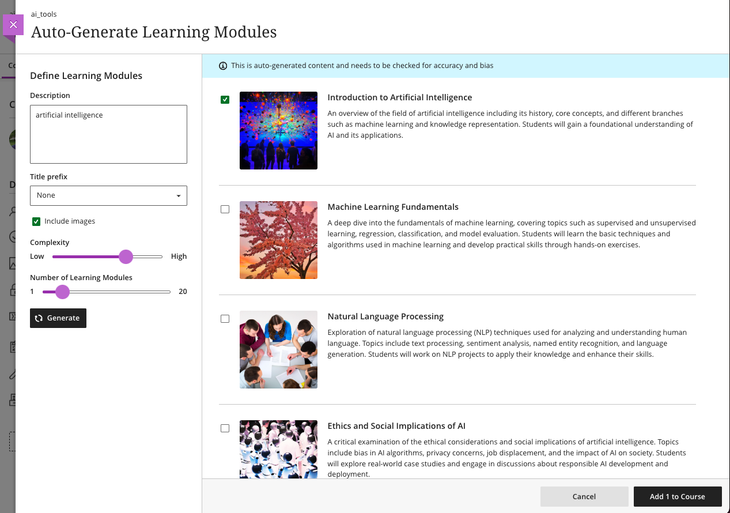Tick Ethics and Social Implications of AI
Viewport: 730px width, 513px height.
click(x=225, y=428)
